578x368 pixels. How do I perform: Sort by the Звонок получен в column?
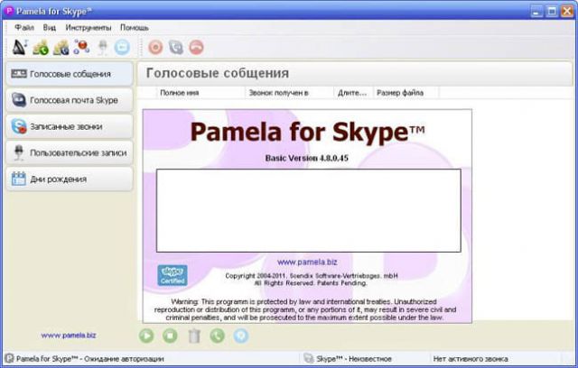pos(290,93)
